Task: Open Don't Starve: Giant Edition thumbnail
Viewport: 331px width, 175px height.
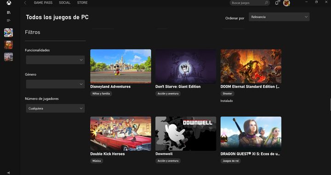Action: (x=186, y=66)
